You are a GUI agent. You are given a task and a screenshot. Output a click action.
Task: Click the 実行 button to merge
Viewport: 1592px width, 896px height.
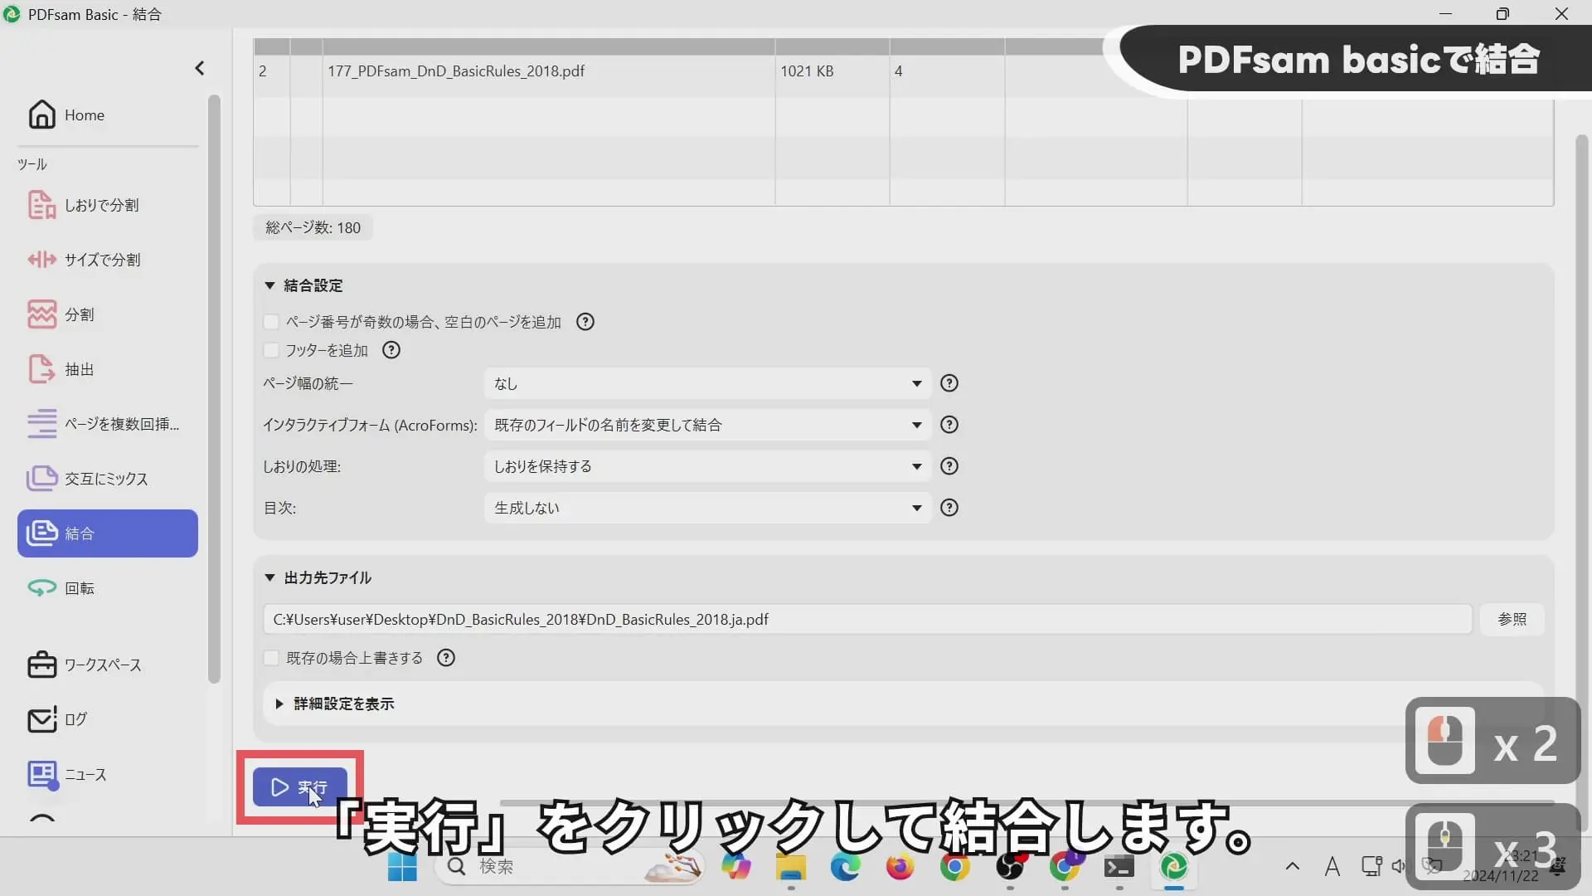(298, 786)
